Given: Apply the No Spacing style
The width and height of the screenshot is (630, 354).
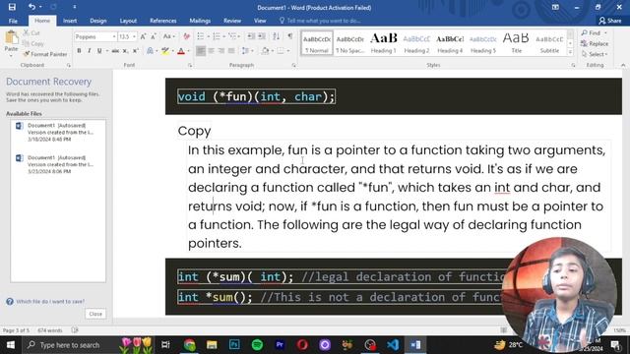Looking at the screenshot, I should pos(350,43).
